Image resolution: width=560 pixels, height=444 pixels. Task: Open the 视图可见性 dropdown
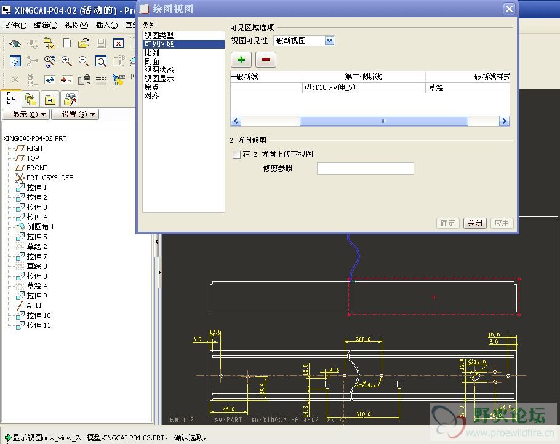tap(329, 41)
